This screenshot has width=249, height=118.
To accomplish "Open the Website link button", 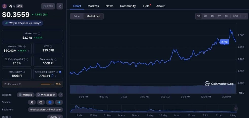I will (26, 95).
